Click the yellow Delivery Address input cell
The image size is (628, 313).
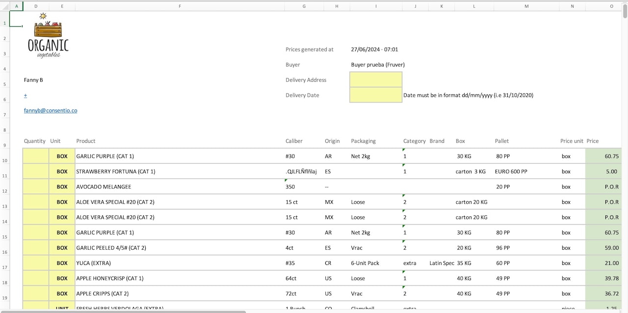pyautogui.click(x=376, y=80)
